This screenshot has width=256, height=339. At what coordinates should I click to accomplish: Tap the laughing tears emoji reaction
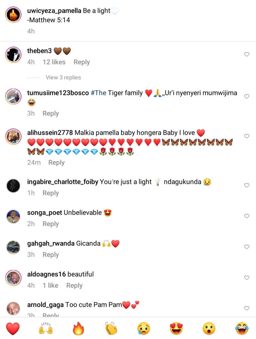[x=242, y=328]
